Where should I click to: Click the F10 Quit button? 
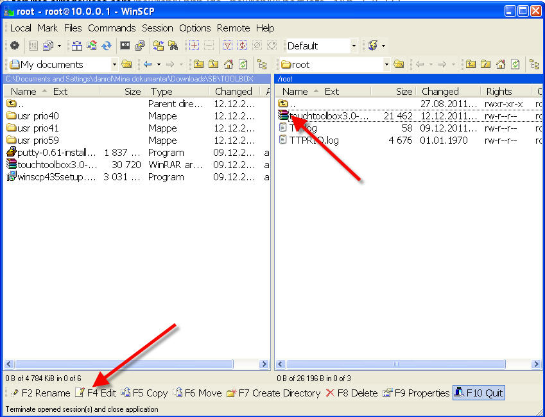[479, 393]
